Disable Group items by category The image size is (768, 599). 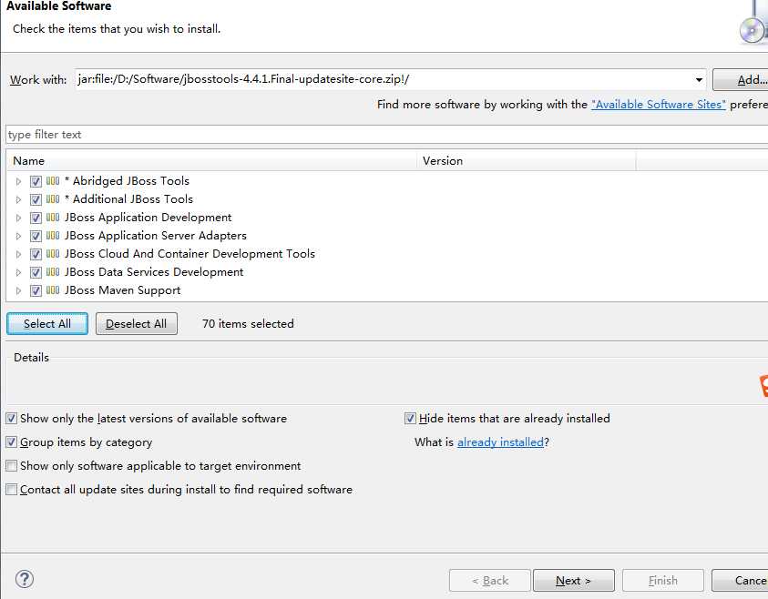click(11, 442)
